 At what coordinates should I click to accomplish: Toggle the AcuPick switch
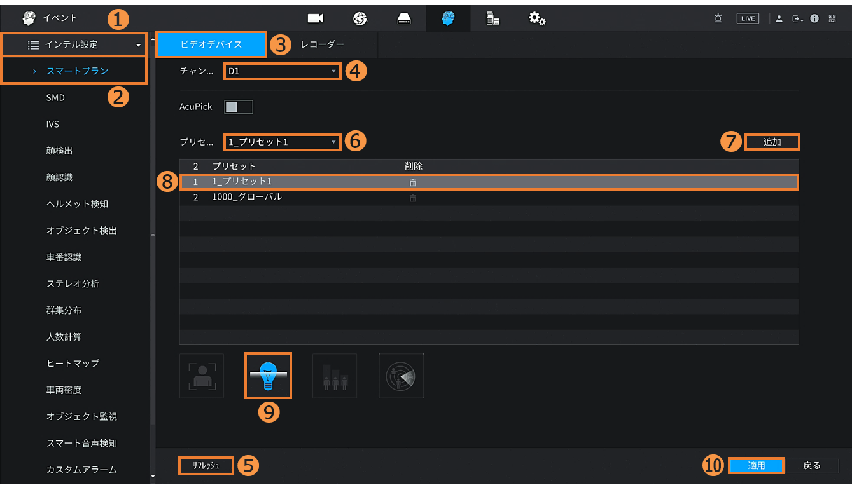click(x=239, y=107)
